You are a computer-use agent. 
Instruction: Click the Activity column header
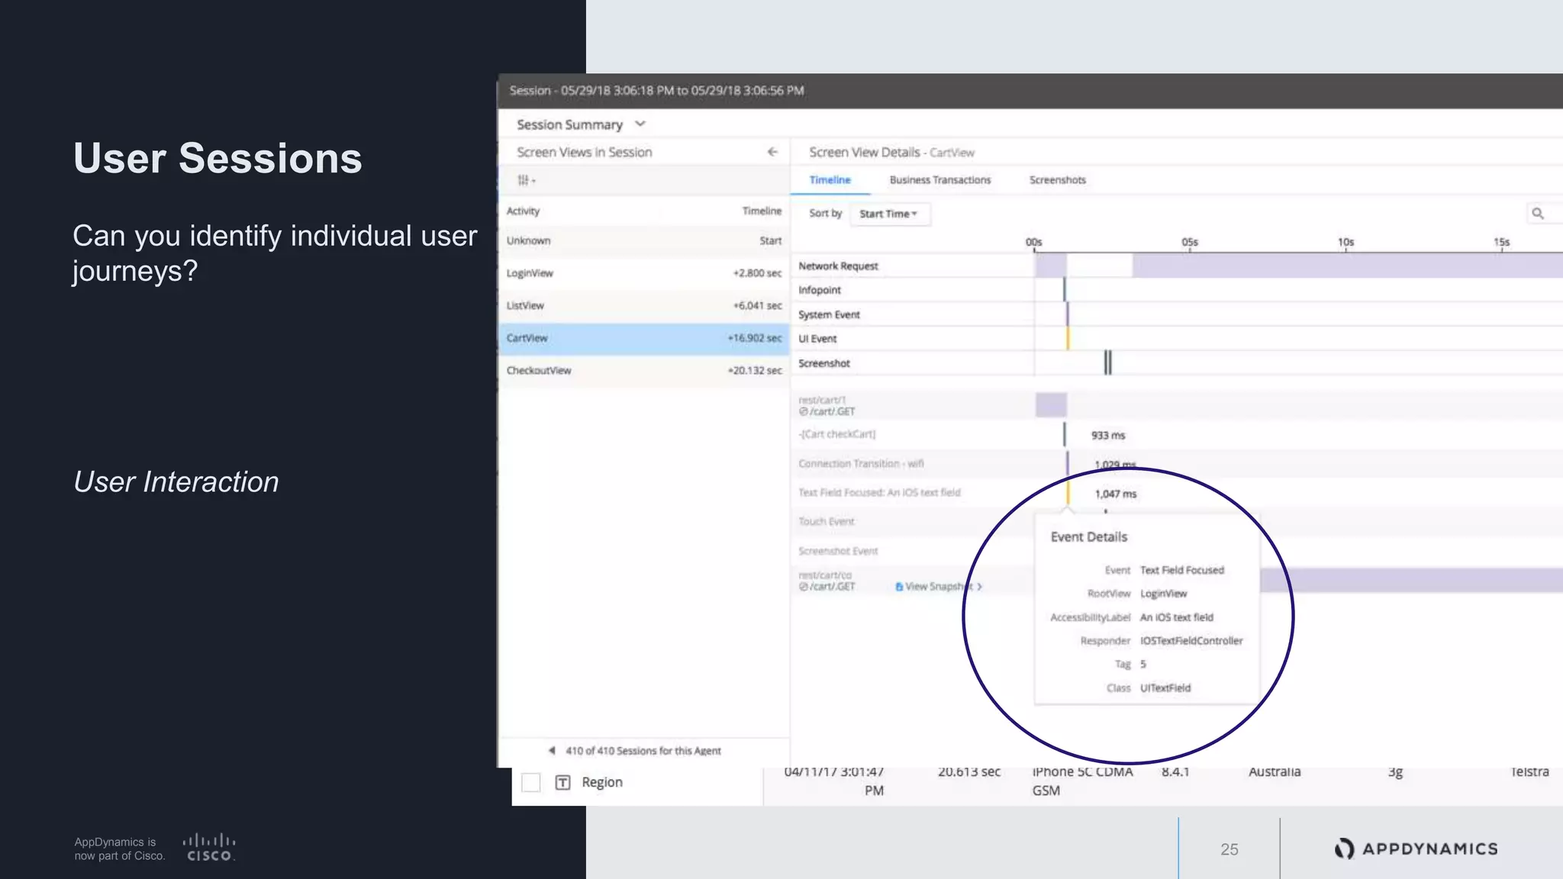tap(523, 211)
